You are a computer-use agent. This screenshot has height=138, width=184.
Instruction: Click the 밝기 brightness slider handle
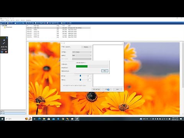click(x=80, y=76)
